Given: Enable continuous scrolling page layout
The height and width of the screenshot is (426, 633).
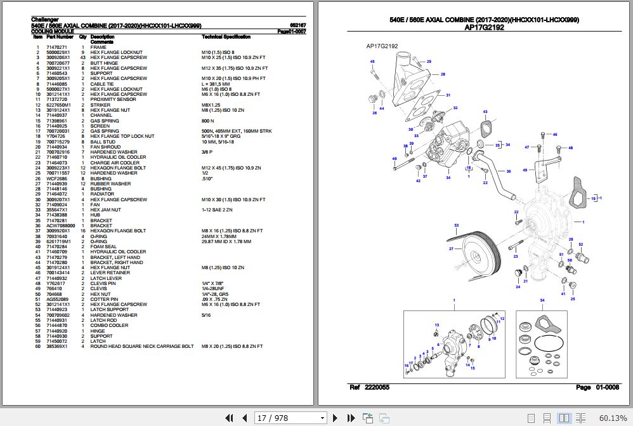Looking at the screenshot, I should (547, 418).
